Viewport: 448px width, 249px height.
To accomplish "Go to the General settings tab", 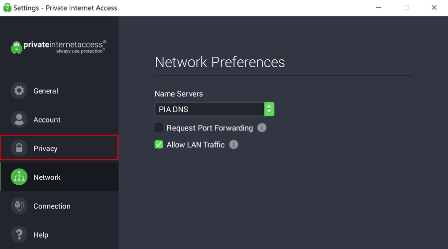I will [46, 91].
